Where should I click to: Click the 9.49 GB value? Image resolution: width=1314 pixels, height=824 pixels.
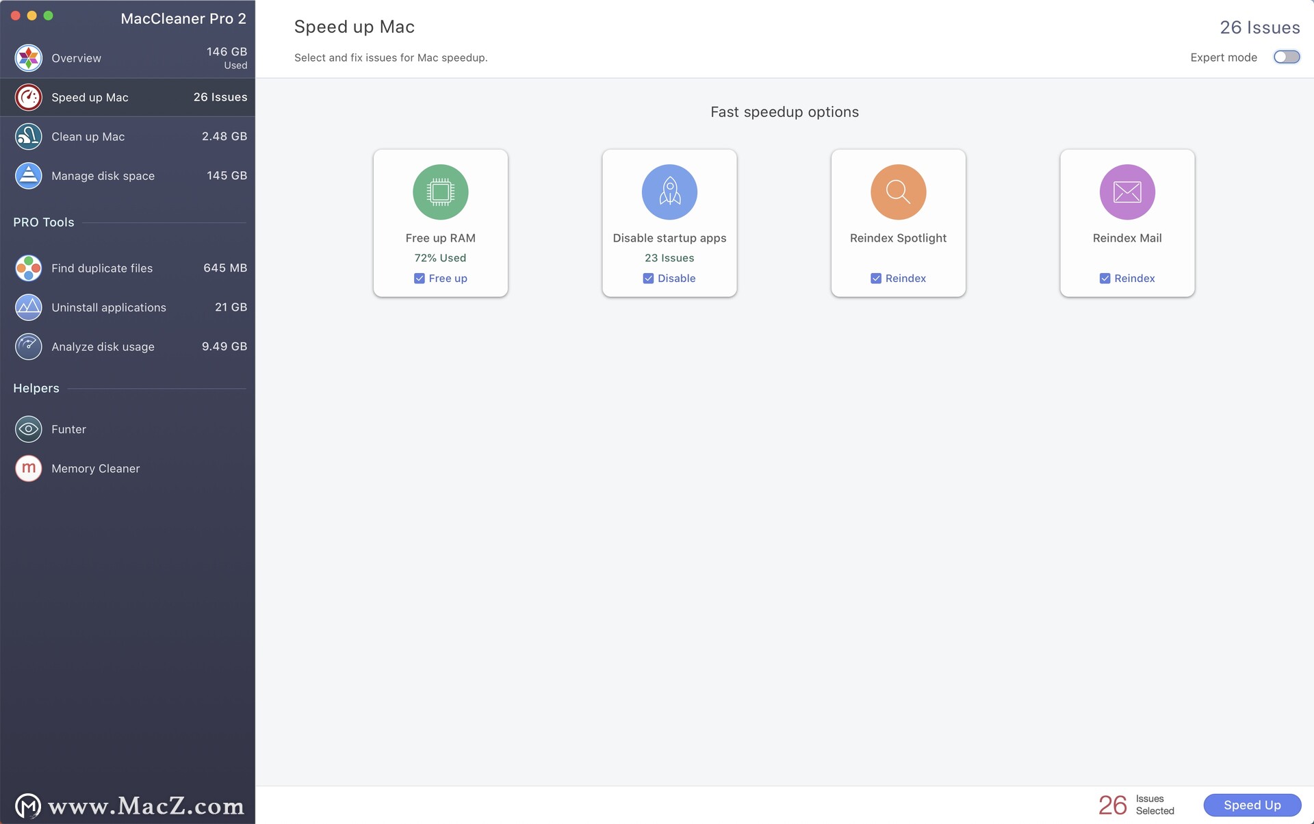tap(224, 346)
